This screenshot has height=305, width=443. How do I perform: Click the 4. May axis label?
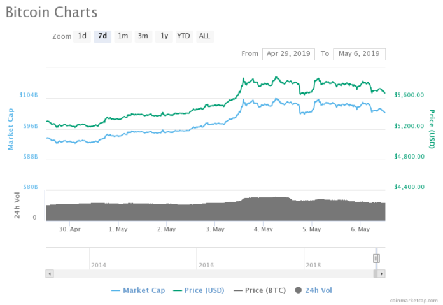[x=264, y=229]
